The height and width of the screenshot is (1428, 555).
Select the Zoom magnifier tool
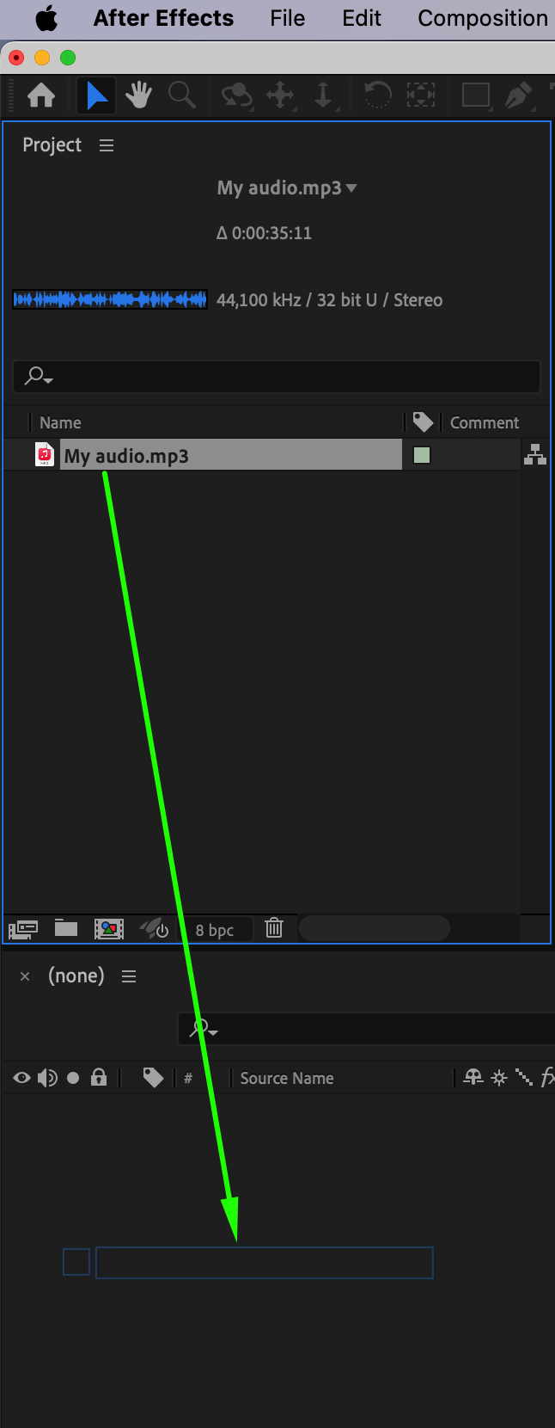tap(181, 95)
